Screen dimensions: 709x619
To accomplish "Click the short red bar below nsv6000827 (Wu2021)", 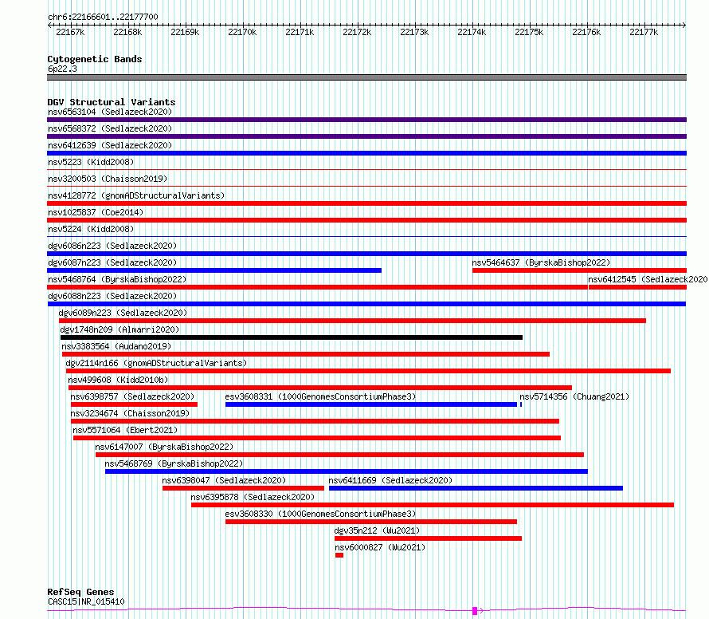I will [x=339, y=555].
